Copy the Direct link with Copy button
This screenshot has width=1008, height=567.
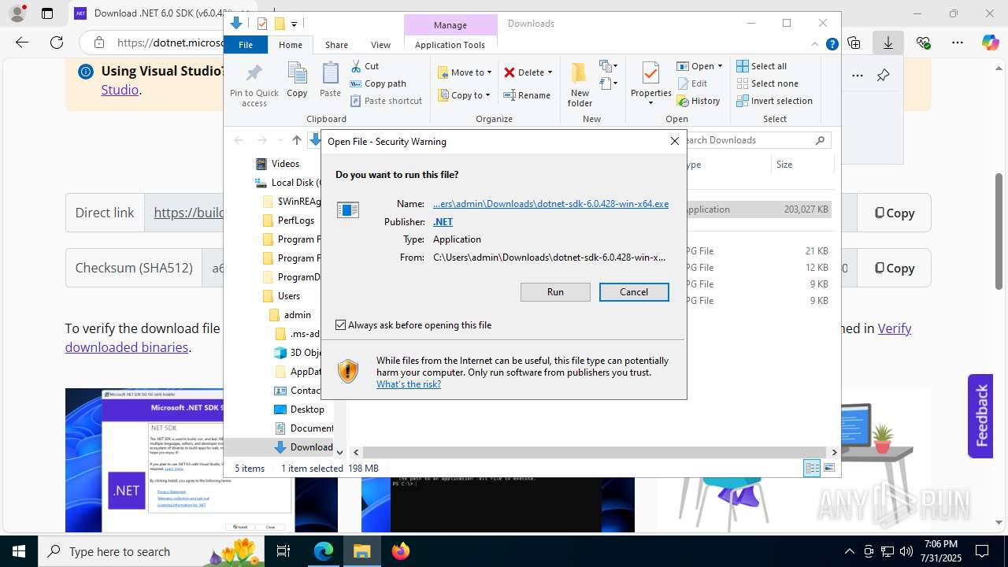coord(895,213)
